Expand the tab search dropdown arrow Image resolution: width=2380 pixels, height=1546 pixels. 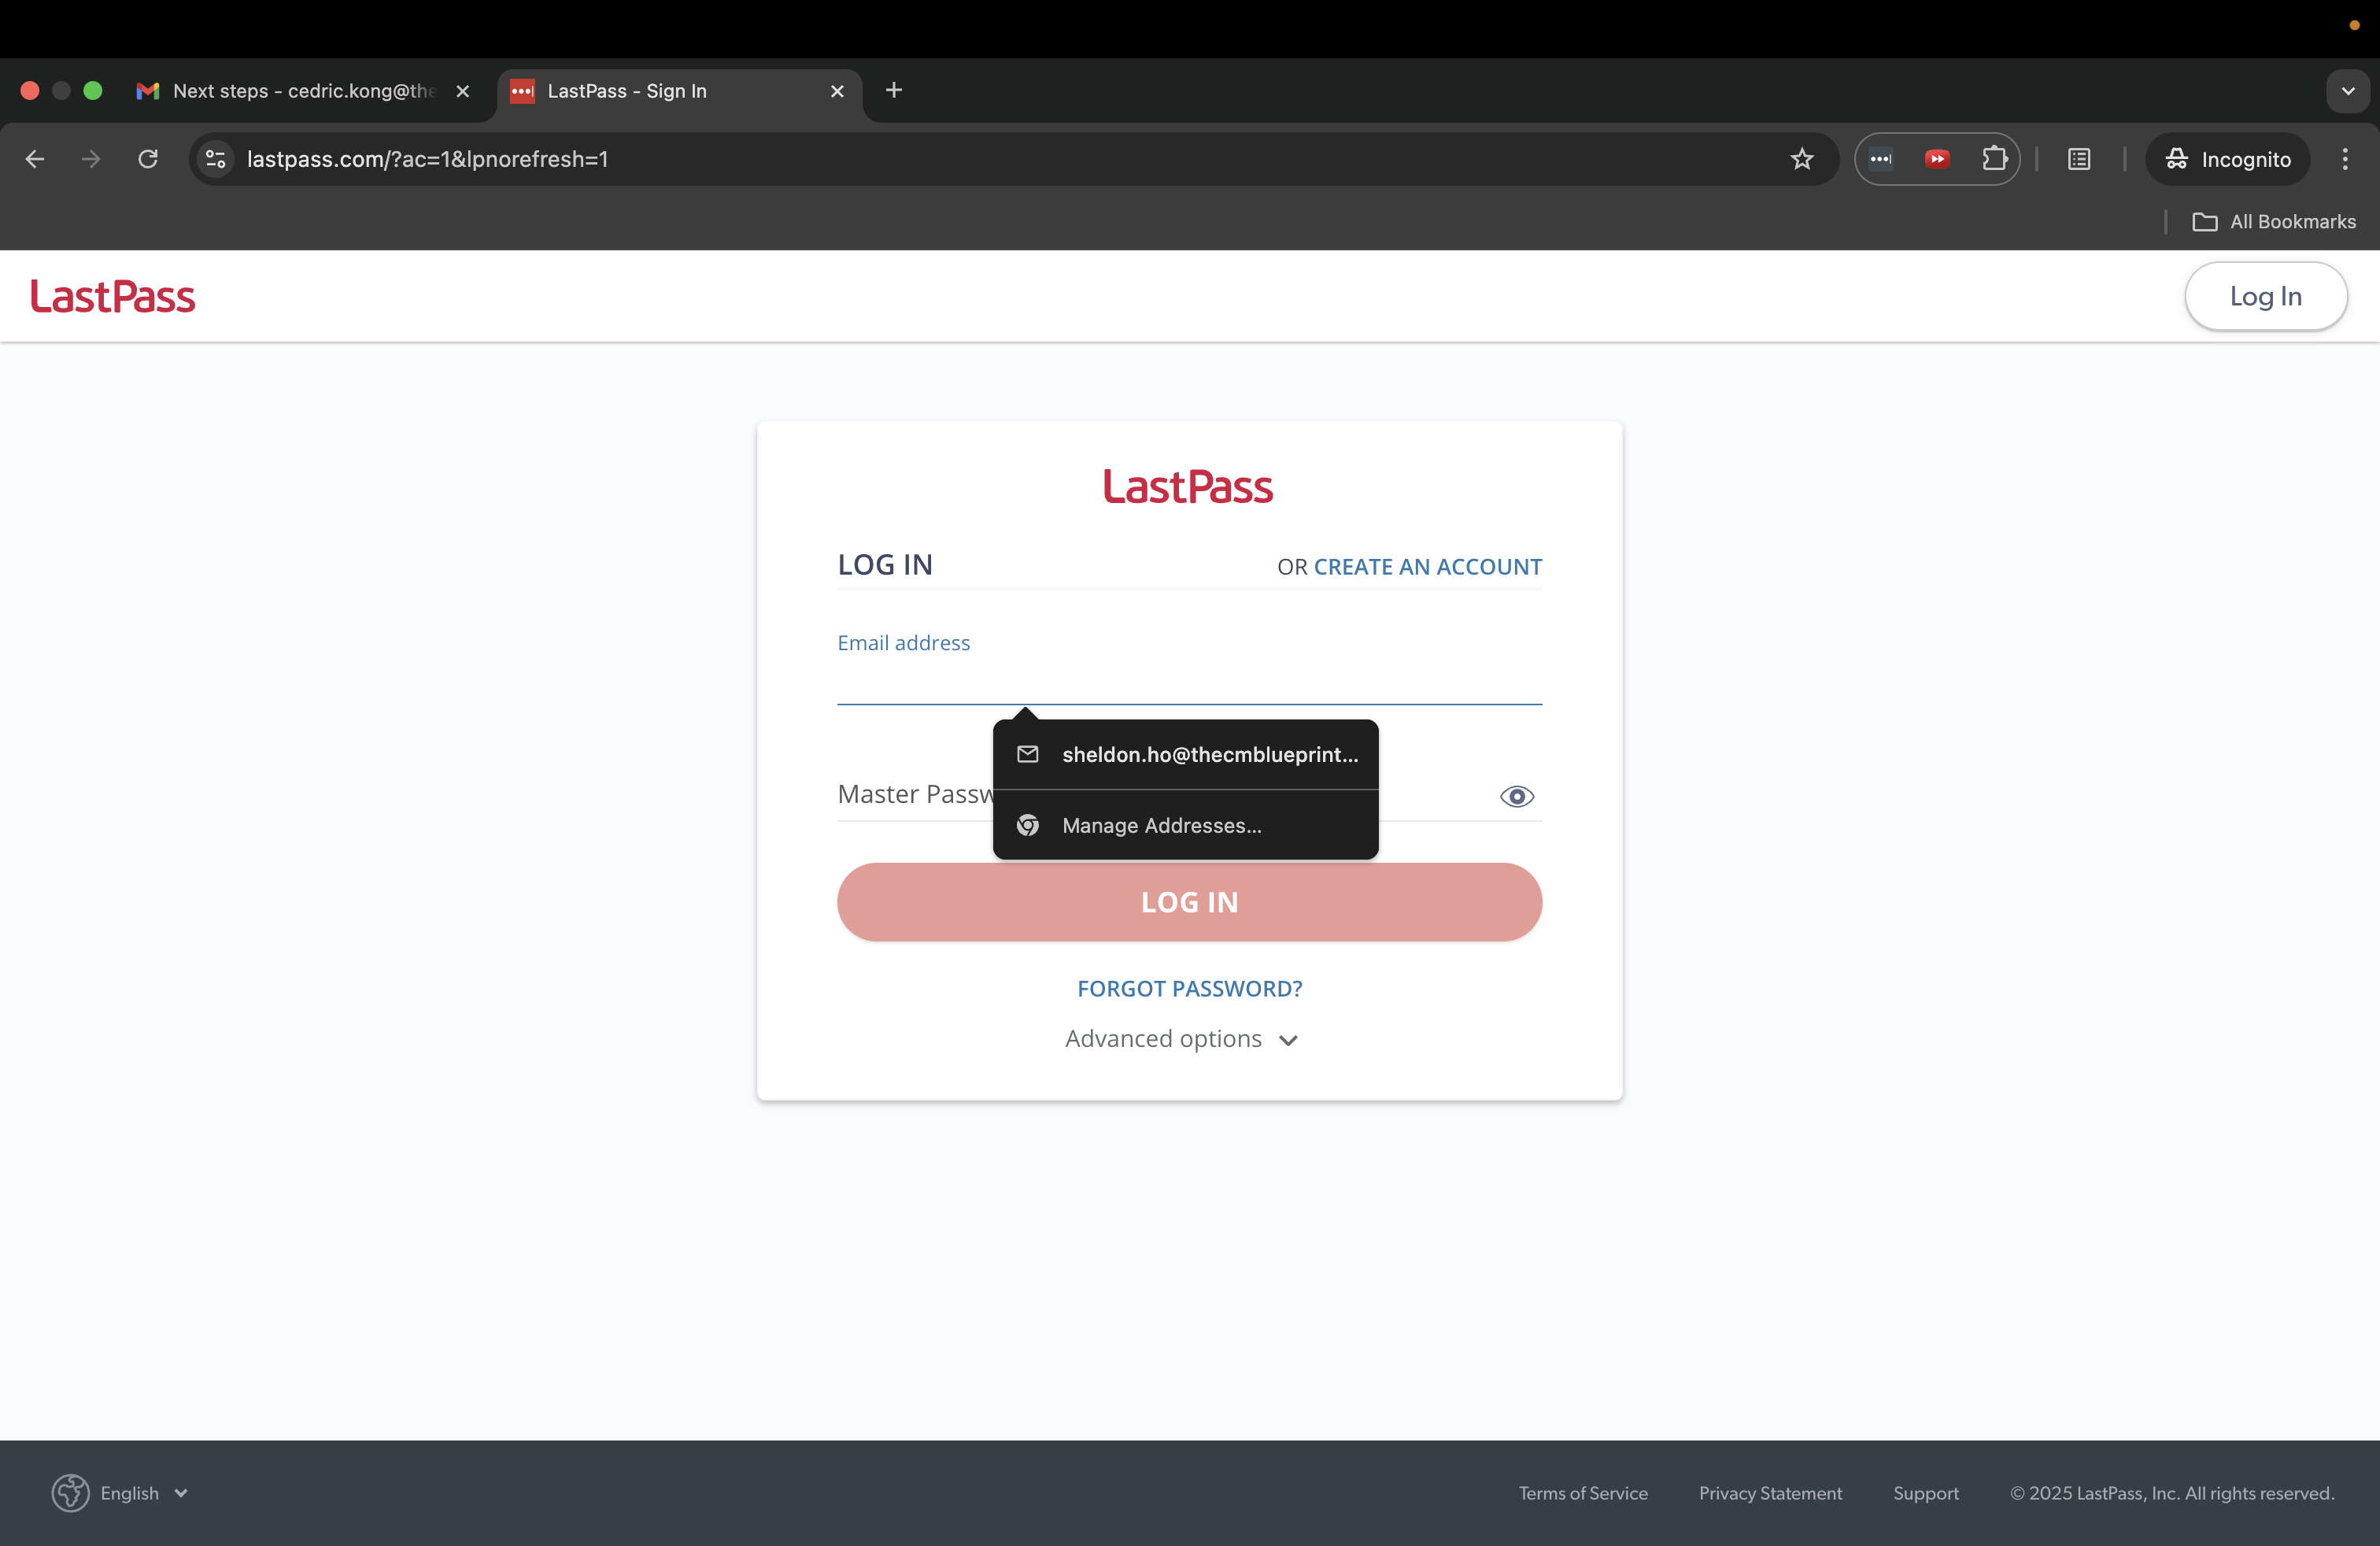click(2348, 91)
